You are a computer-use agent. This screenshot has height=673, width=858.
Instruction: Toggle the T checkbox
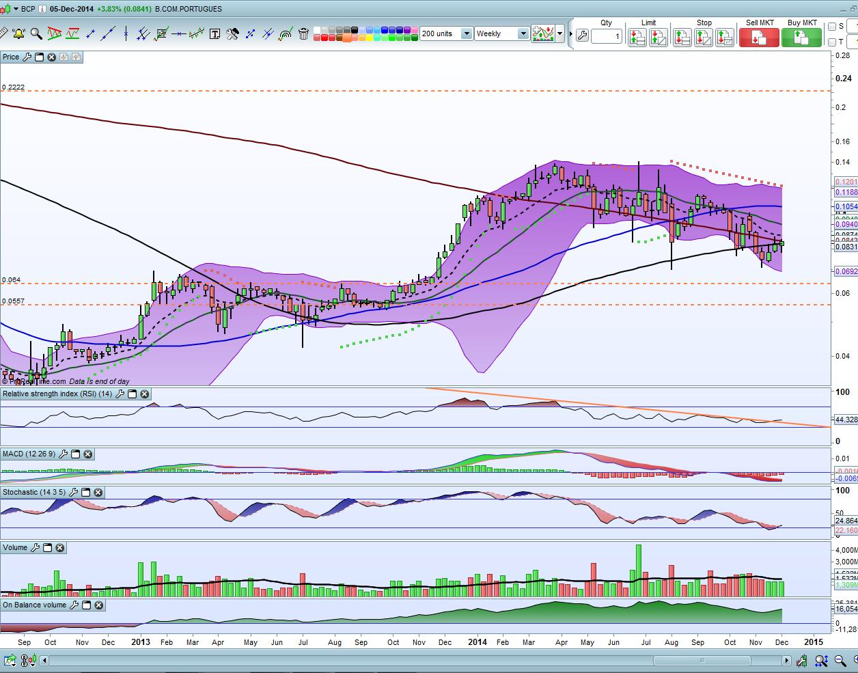[832, 42]
